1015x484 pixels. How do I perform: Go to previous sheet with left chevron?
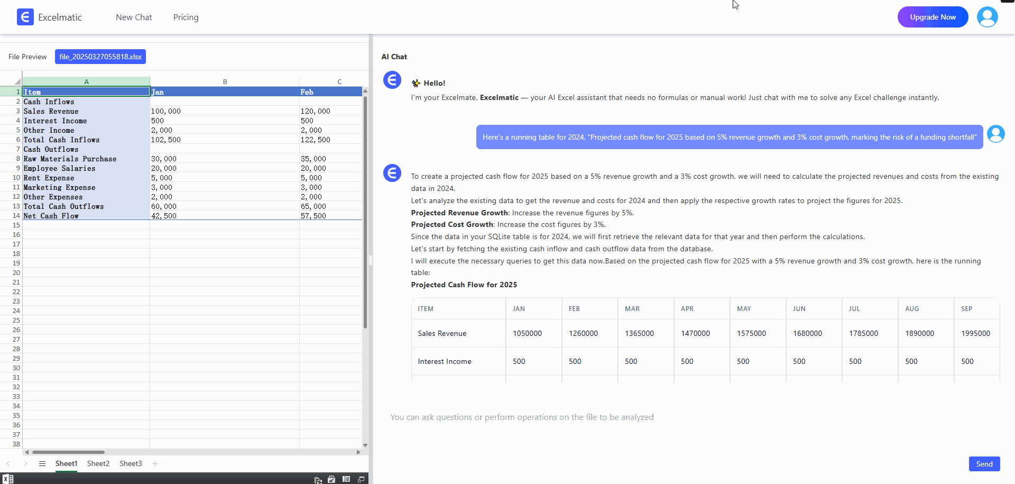(8, 464)
